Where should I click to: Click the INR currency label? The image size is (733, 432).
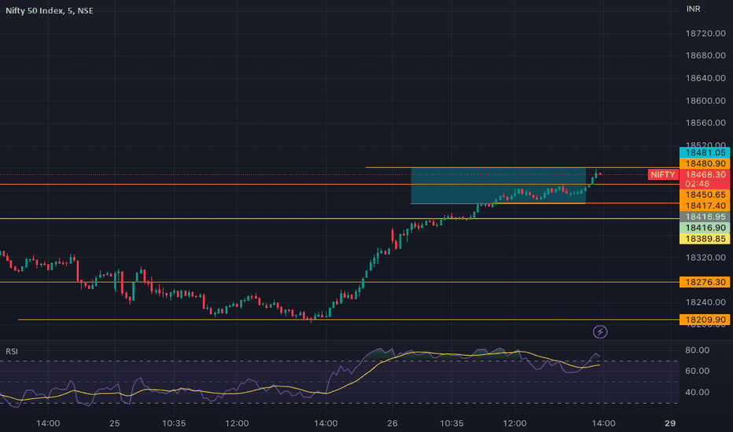coord(693,9)
